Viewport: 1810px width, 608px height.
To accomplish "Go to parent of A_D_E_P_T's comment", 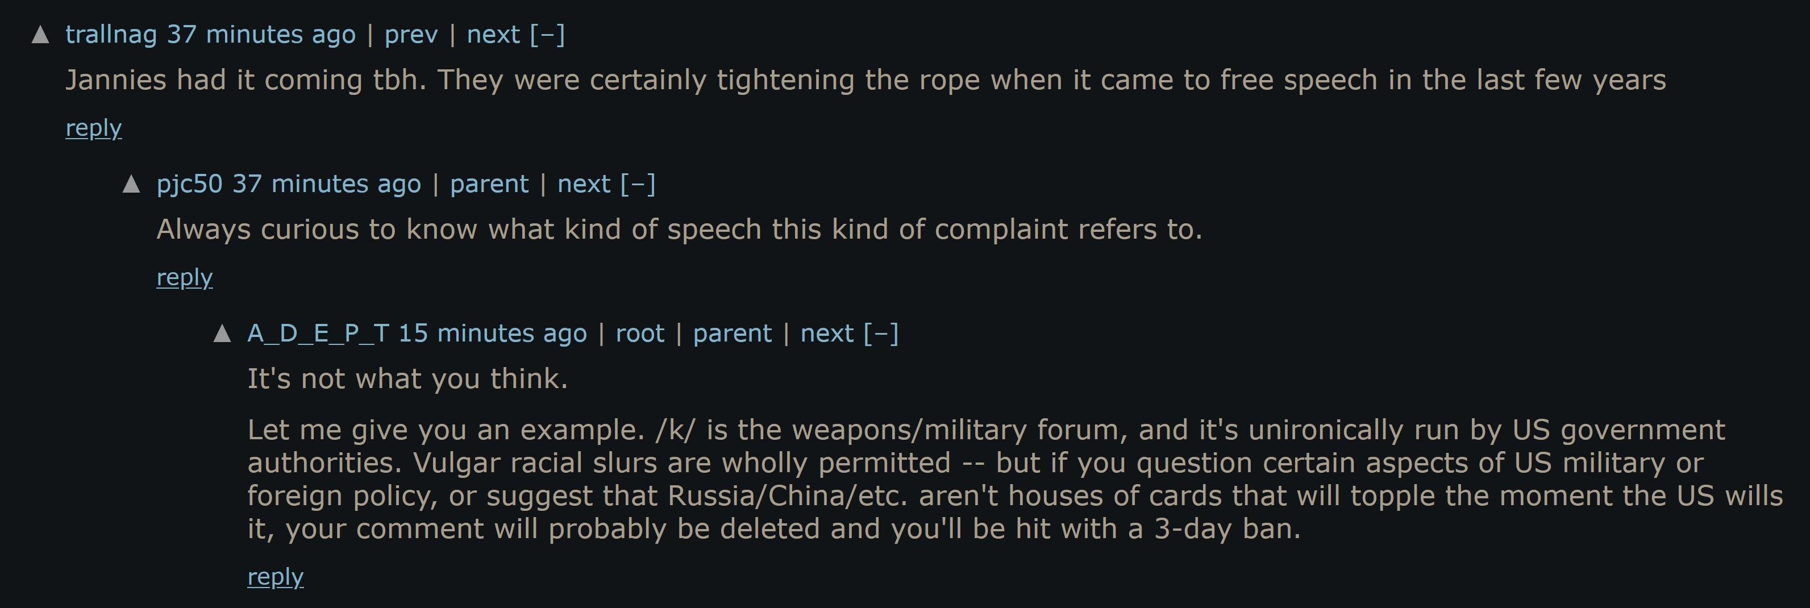I will pos(732,333).
